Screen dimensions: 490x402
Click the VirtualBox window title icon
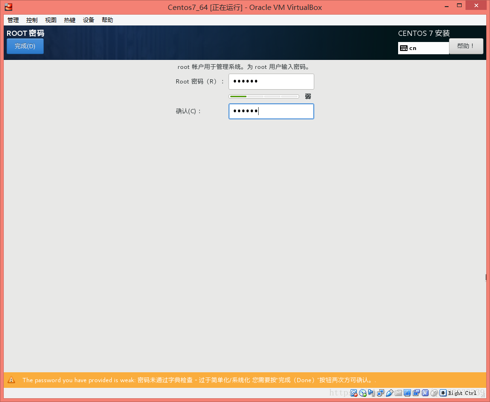pos(8,7)
